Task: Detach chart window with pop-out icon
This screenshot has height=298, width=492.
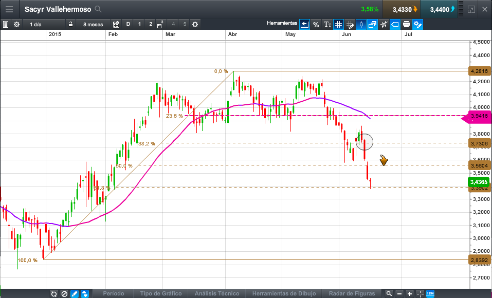Action: tap(471, 9)
